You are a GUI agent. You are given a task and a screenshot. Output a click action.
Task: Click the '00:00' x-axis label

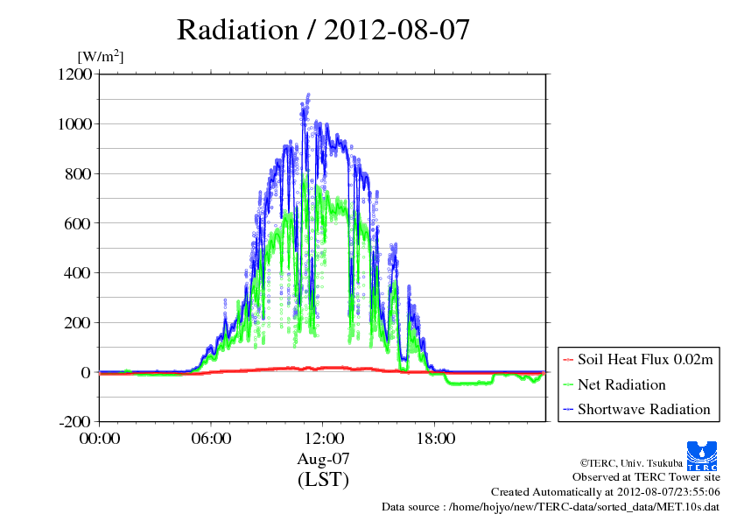click(100, 439)
